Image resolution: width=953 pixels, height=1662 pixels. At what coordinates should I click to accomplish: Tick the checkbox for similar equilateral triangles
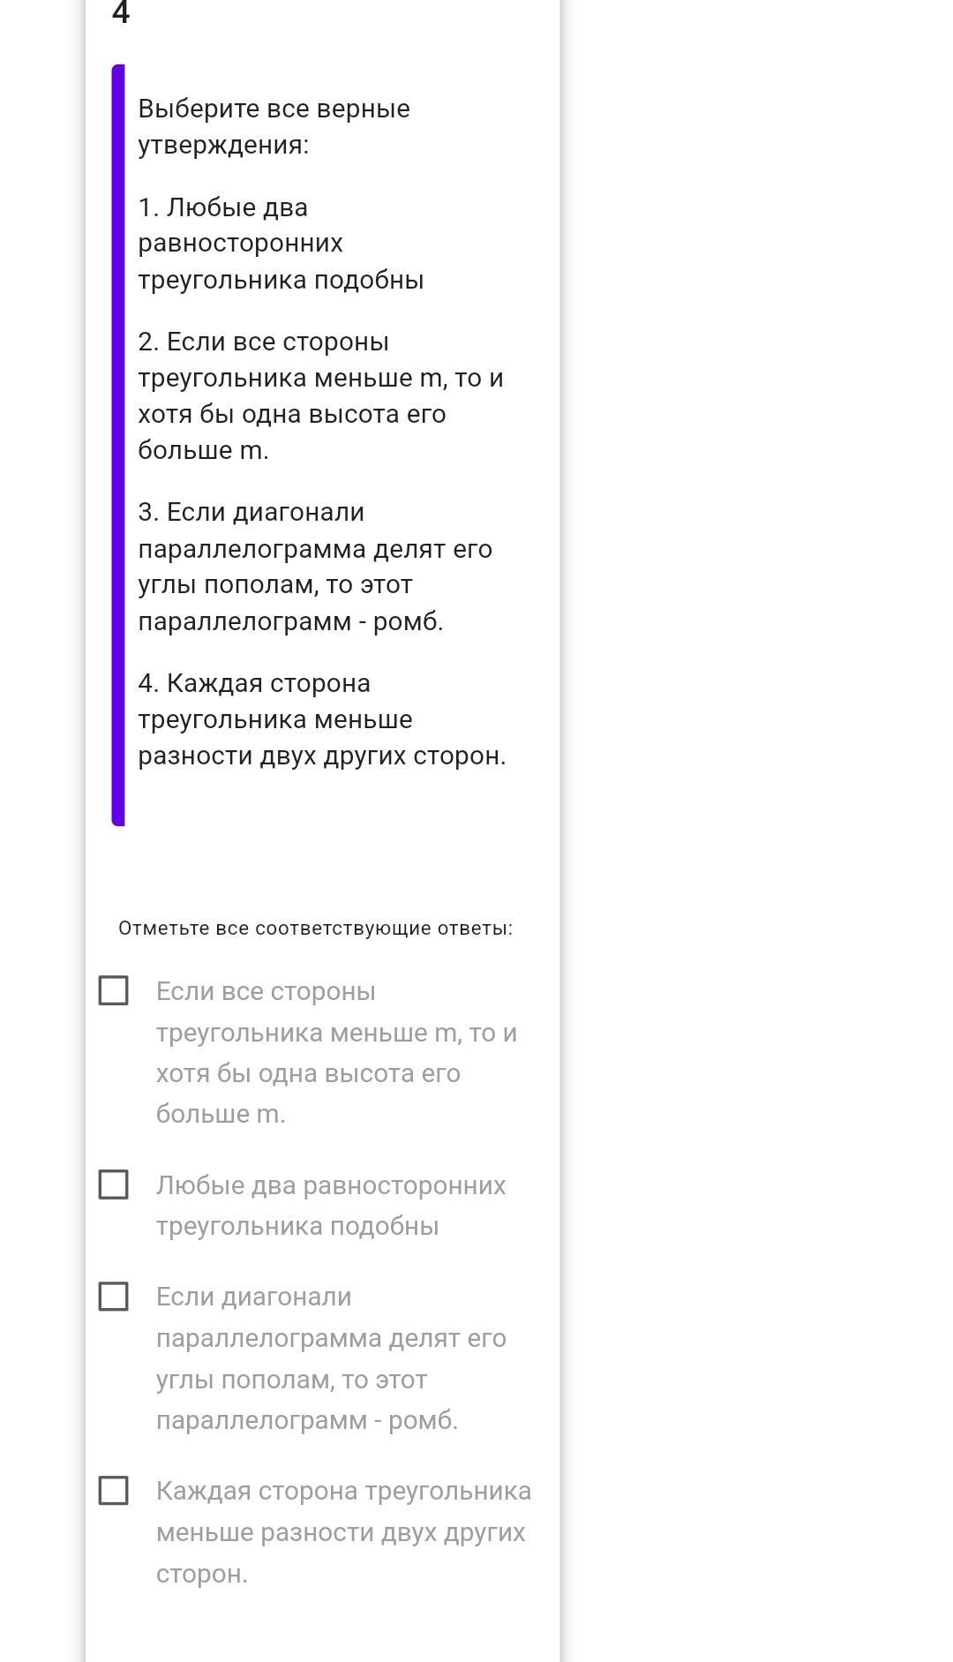click(x=113, y=1184)
